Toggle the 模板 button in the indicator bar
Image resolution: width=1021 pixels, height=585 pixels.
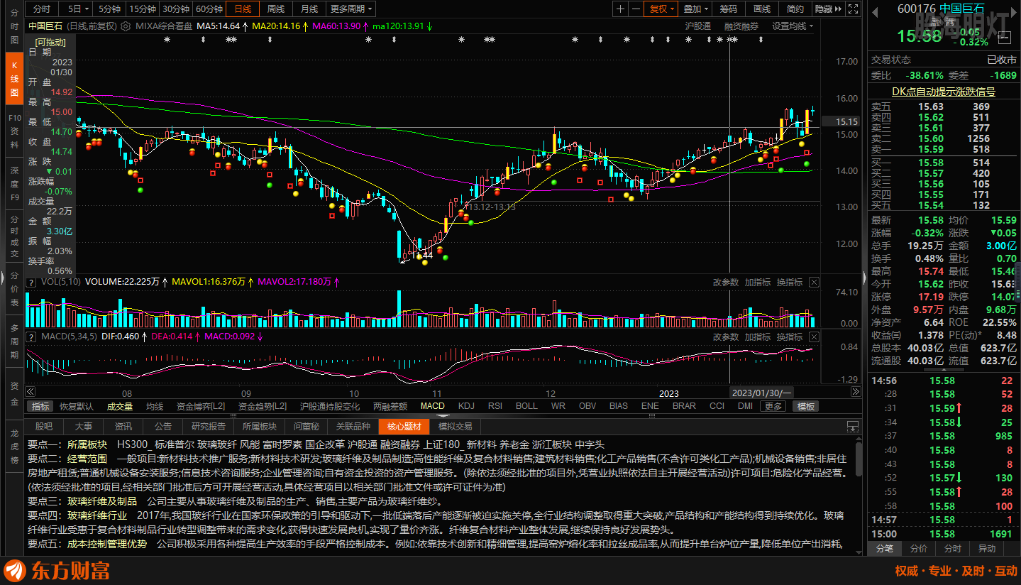click(x=806, y=406)
